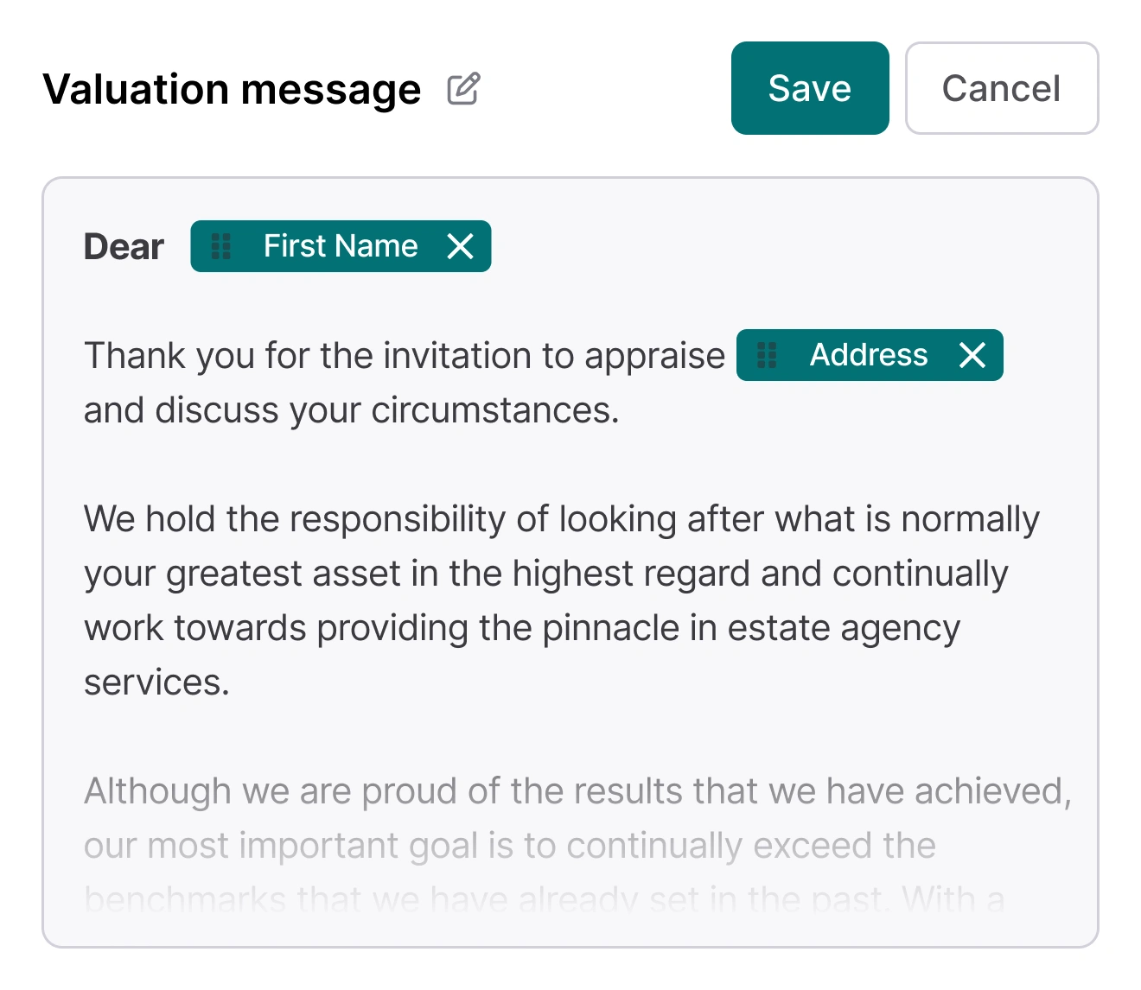Click the "and discuss your circumstances." line
This screenshot has height=990, width=1141.
coord(351,410)
